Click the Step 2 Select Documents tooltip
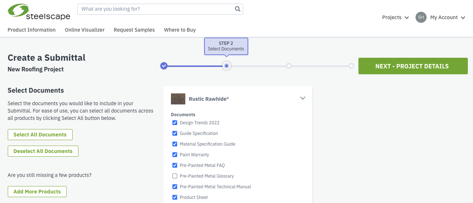The width and height of the screenshot is (473, 203). pyautogui.click(x=226, y=46)
